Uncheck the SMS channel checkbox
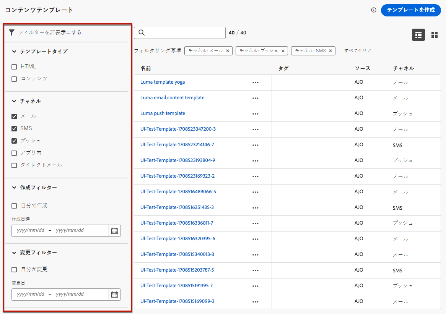Viewport: 446px width, 314px height. (14, 129)
